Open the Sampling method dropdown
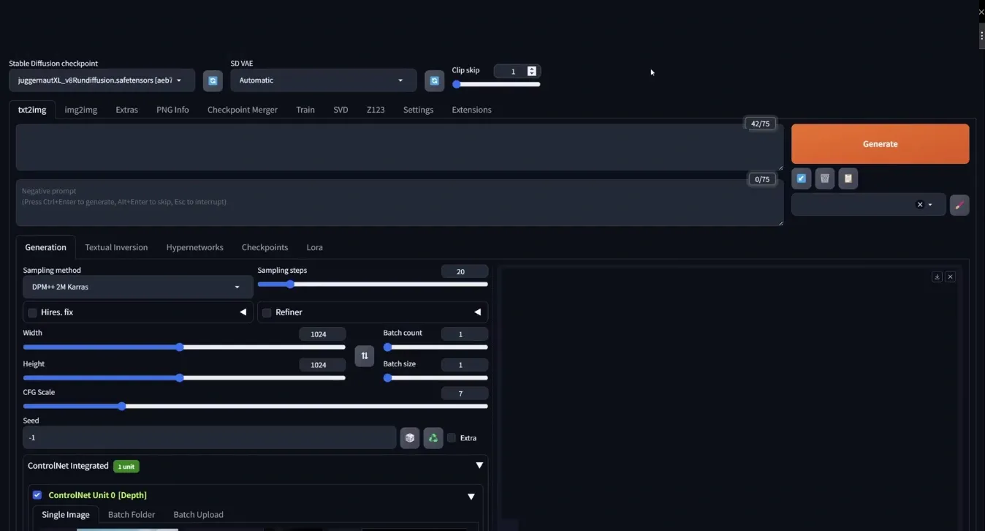The height and width of the screenshot is (531, 985). pos(138,287)
